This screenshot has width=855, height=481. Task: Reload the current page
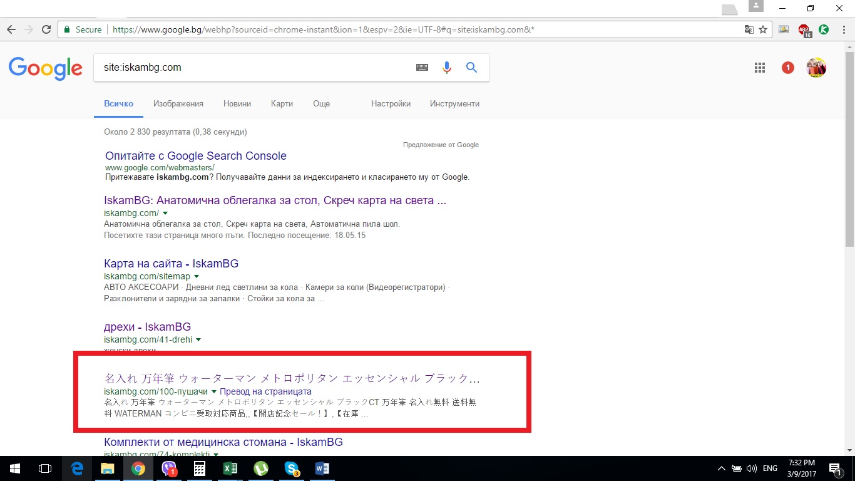(x=46, y=29)
